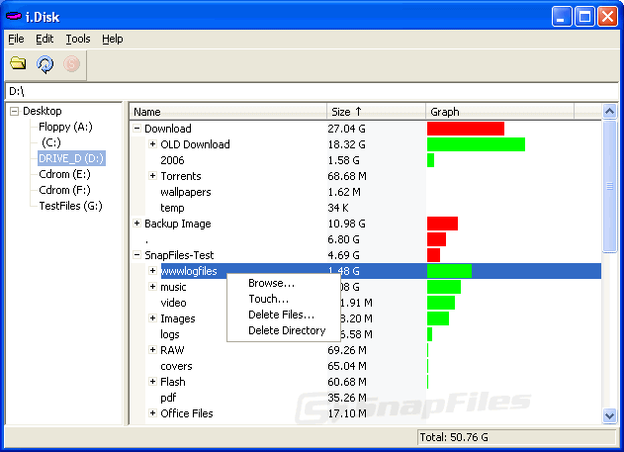Sort by the Size column header
Viewport: 624px width, 452px height.
coord(376,112)
